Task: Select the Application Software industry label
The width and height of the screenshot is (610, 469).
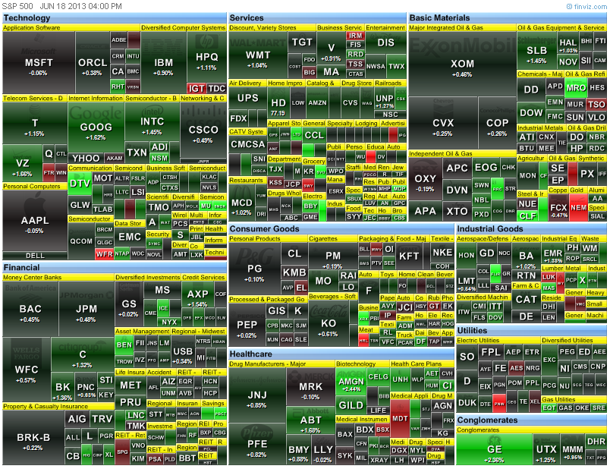Action: [x=32, y=28]
